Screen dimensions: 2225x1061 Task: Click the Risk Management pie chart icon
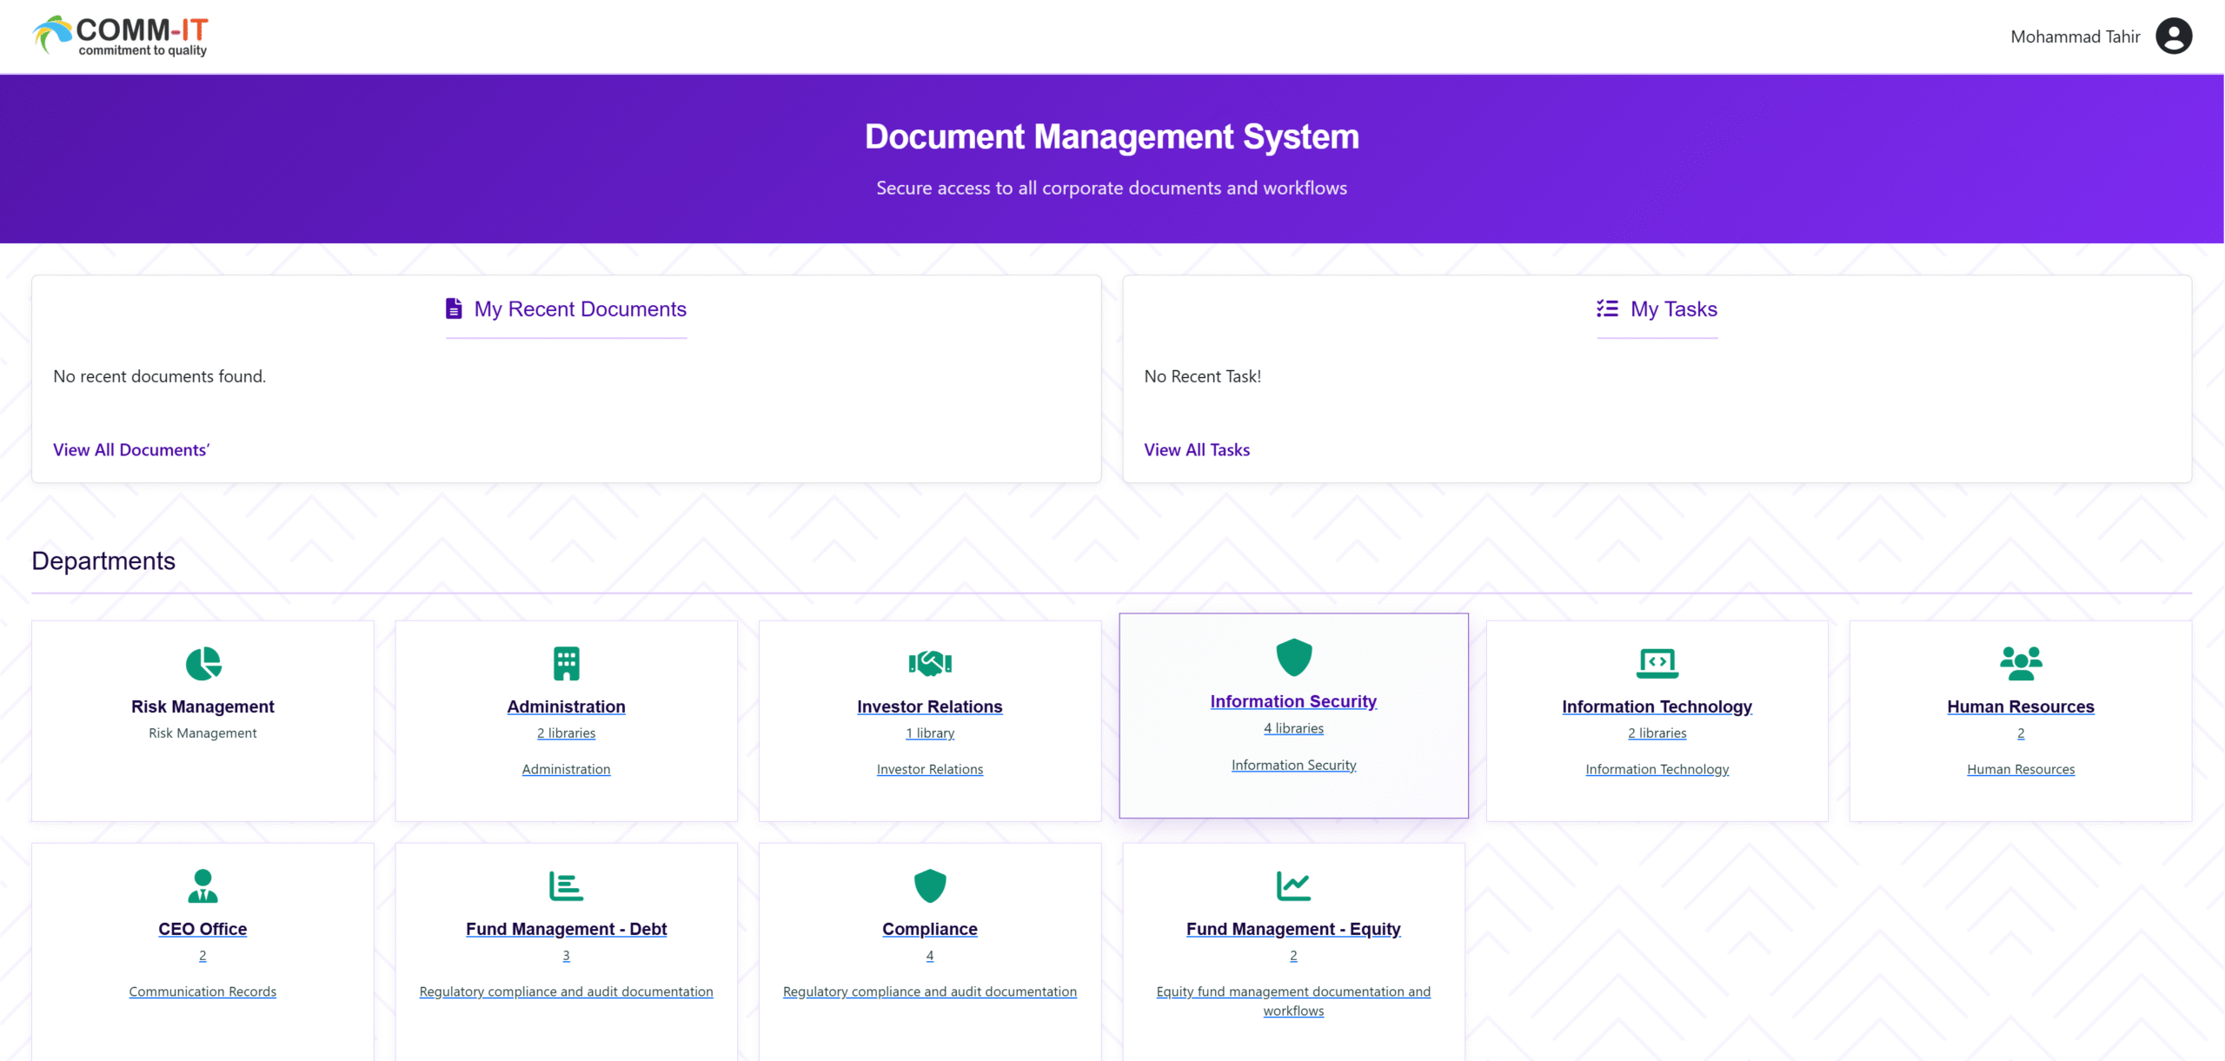pos(203,664)
